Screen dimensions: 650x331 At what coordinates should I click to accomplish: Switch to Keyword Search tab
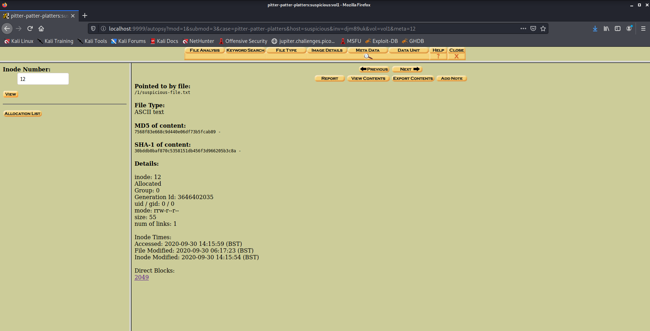click(245, 50)
